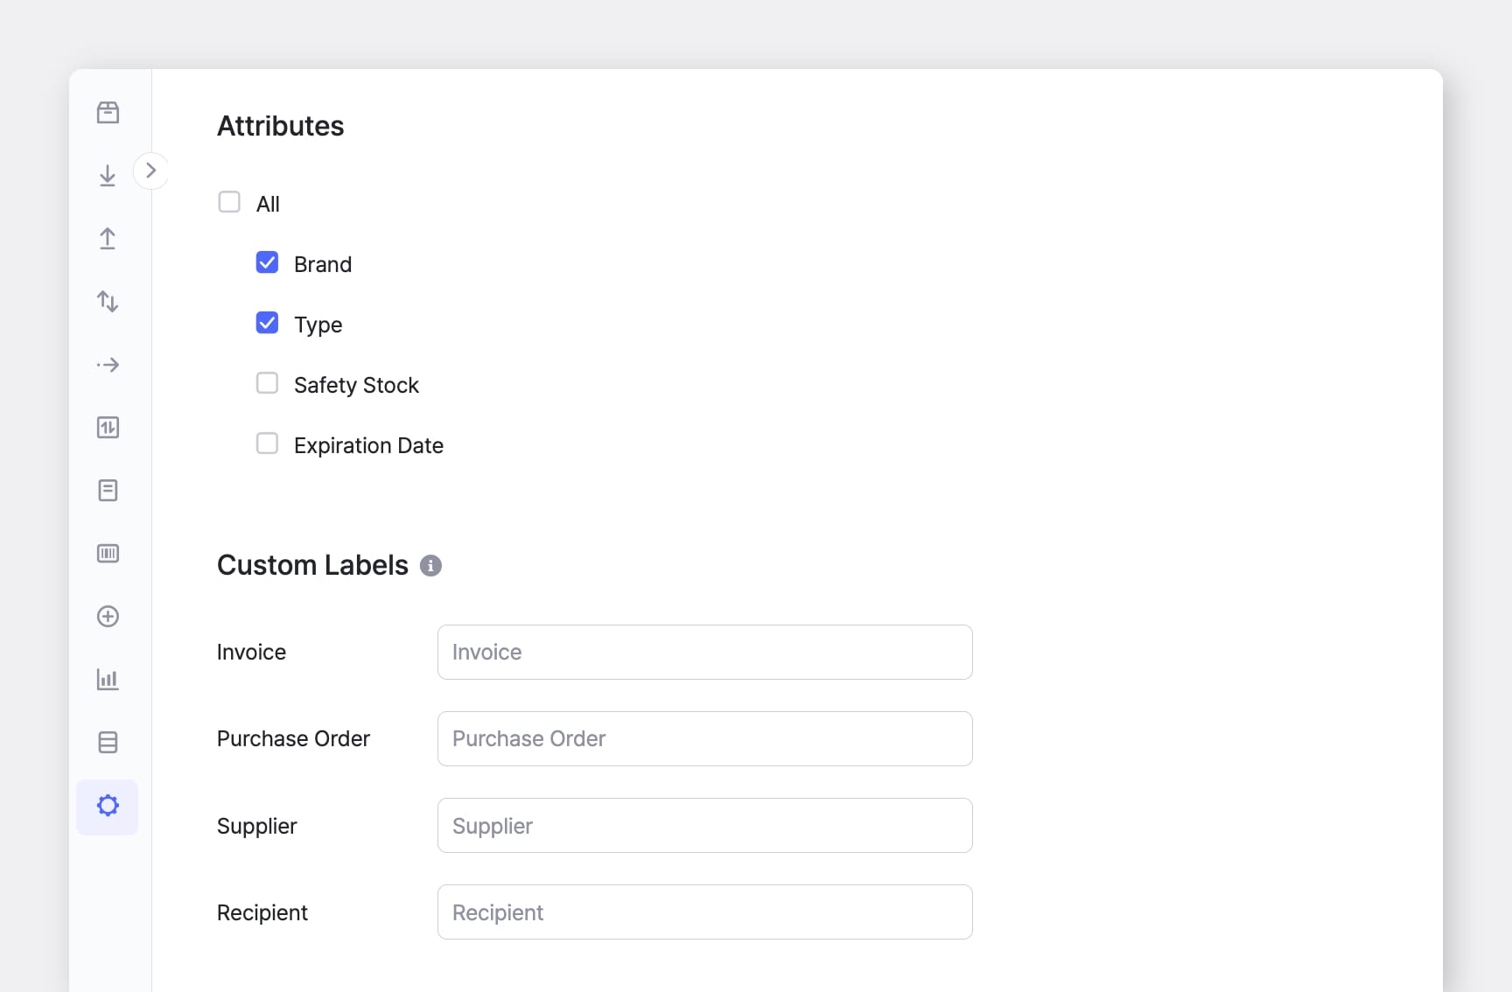Click the add-new plus circle icon

[108, 617]
